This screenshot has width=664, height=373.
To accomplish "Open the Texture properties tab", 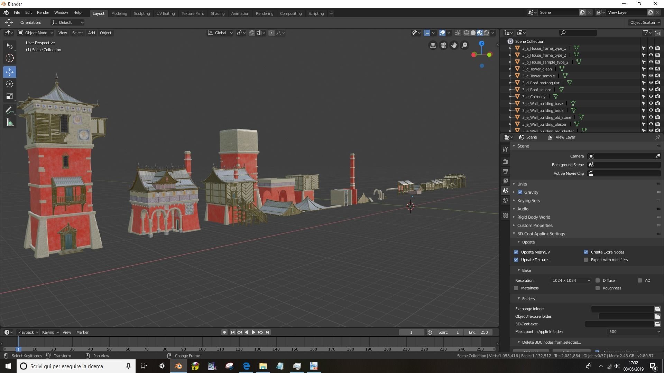I will pyautogui.click(x=505, y=216).
